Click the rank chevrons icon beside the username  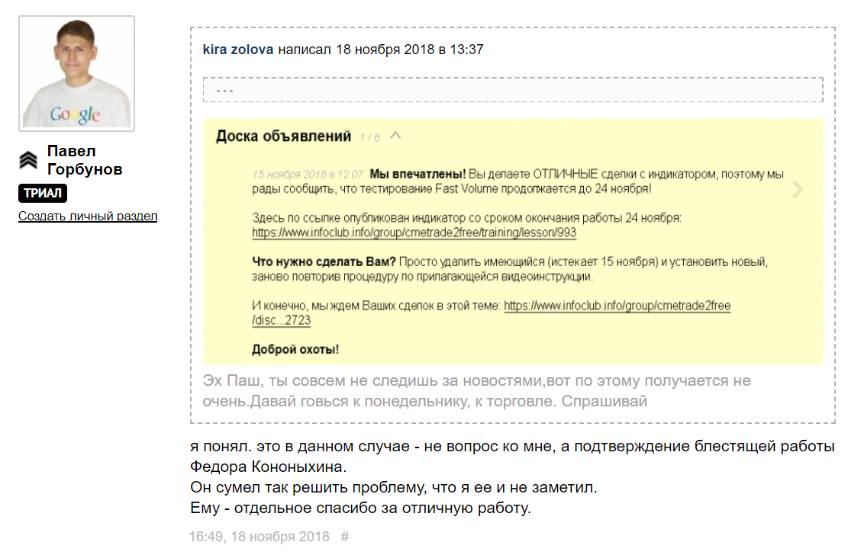[x=28, y=160]
